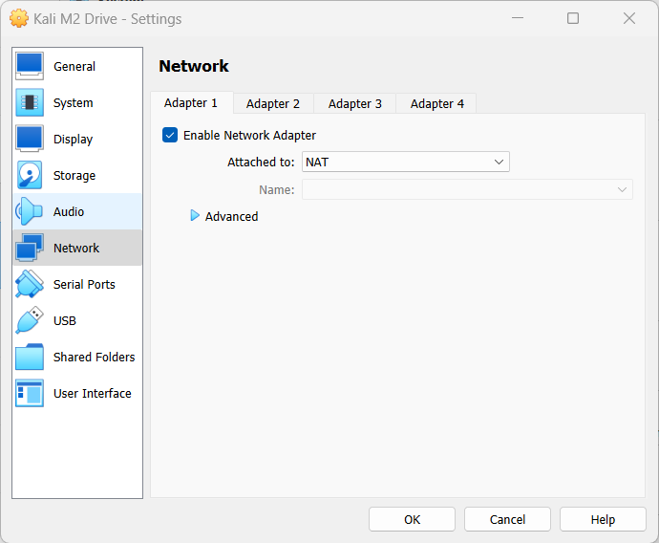This screenshot has width=659, height=543.
Task: Select the System label in sidebar
Action: coord(74,102)
